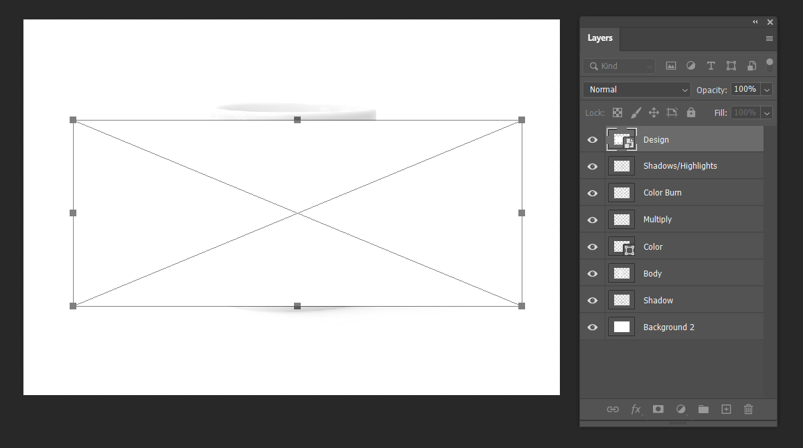Create a new layer plus icon

click(x=726, y=409)
